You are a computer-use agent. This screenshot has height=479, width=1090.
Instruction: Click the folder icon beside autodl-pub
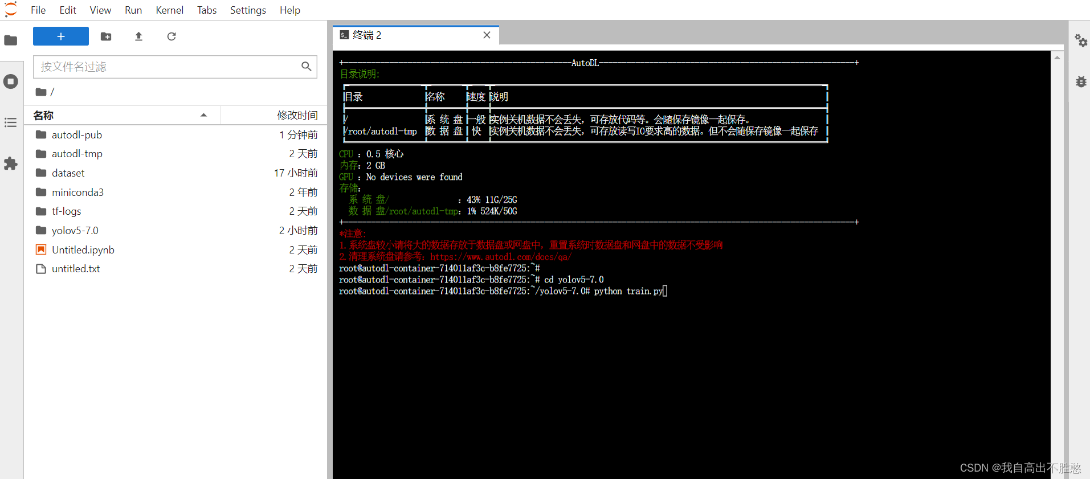41,134
